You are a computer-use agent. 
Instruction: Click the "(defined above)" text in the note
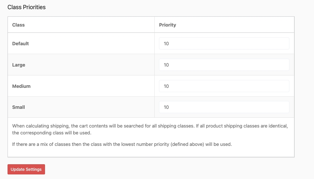187,144
